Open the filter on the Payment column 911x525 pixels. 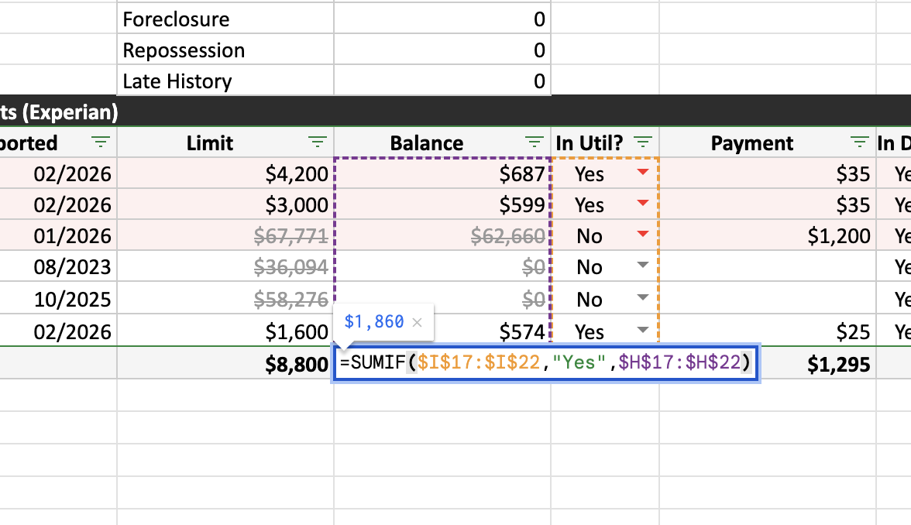click(859, 142)
